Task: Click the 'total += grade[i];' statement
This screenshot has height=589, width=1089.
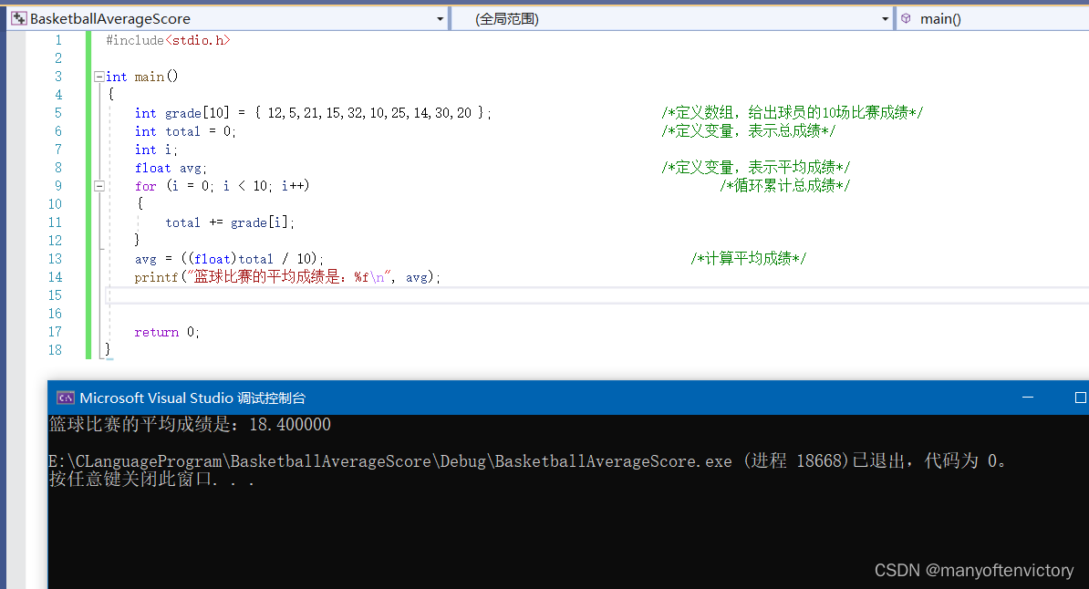Action: (230, 222)
